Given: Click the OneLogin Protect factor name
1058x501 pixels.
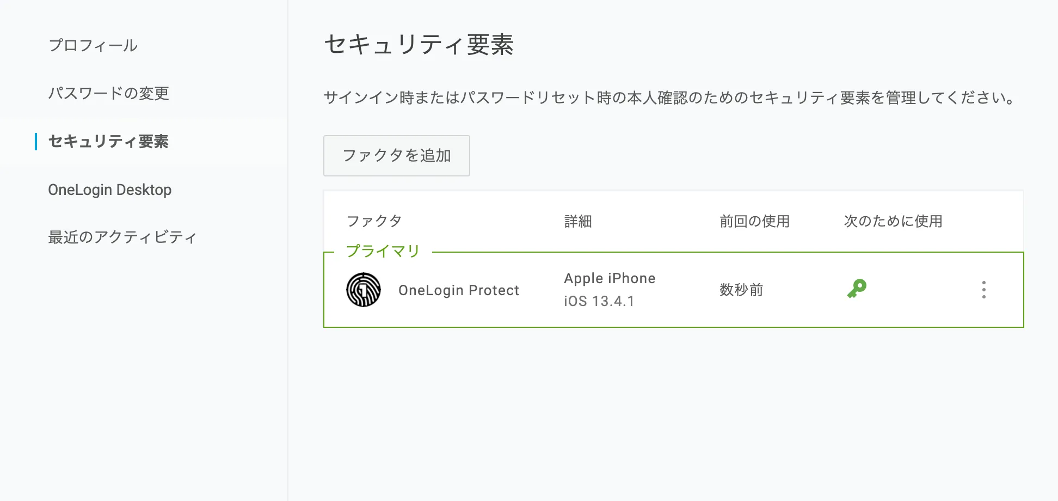Looking at the screenshot, I should coord(458,290).
